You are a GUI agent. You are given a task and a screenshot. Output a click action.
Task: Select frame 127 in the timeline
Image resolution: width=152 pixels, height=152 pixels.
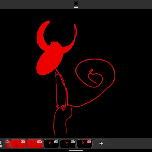[x=68, y=144]
